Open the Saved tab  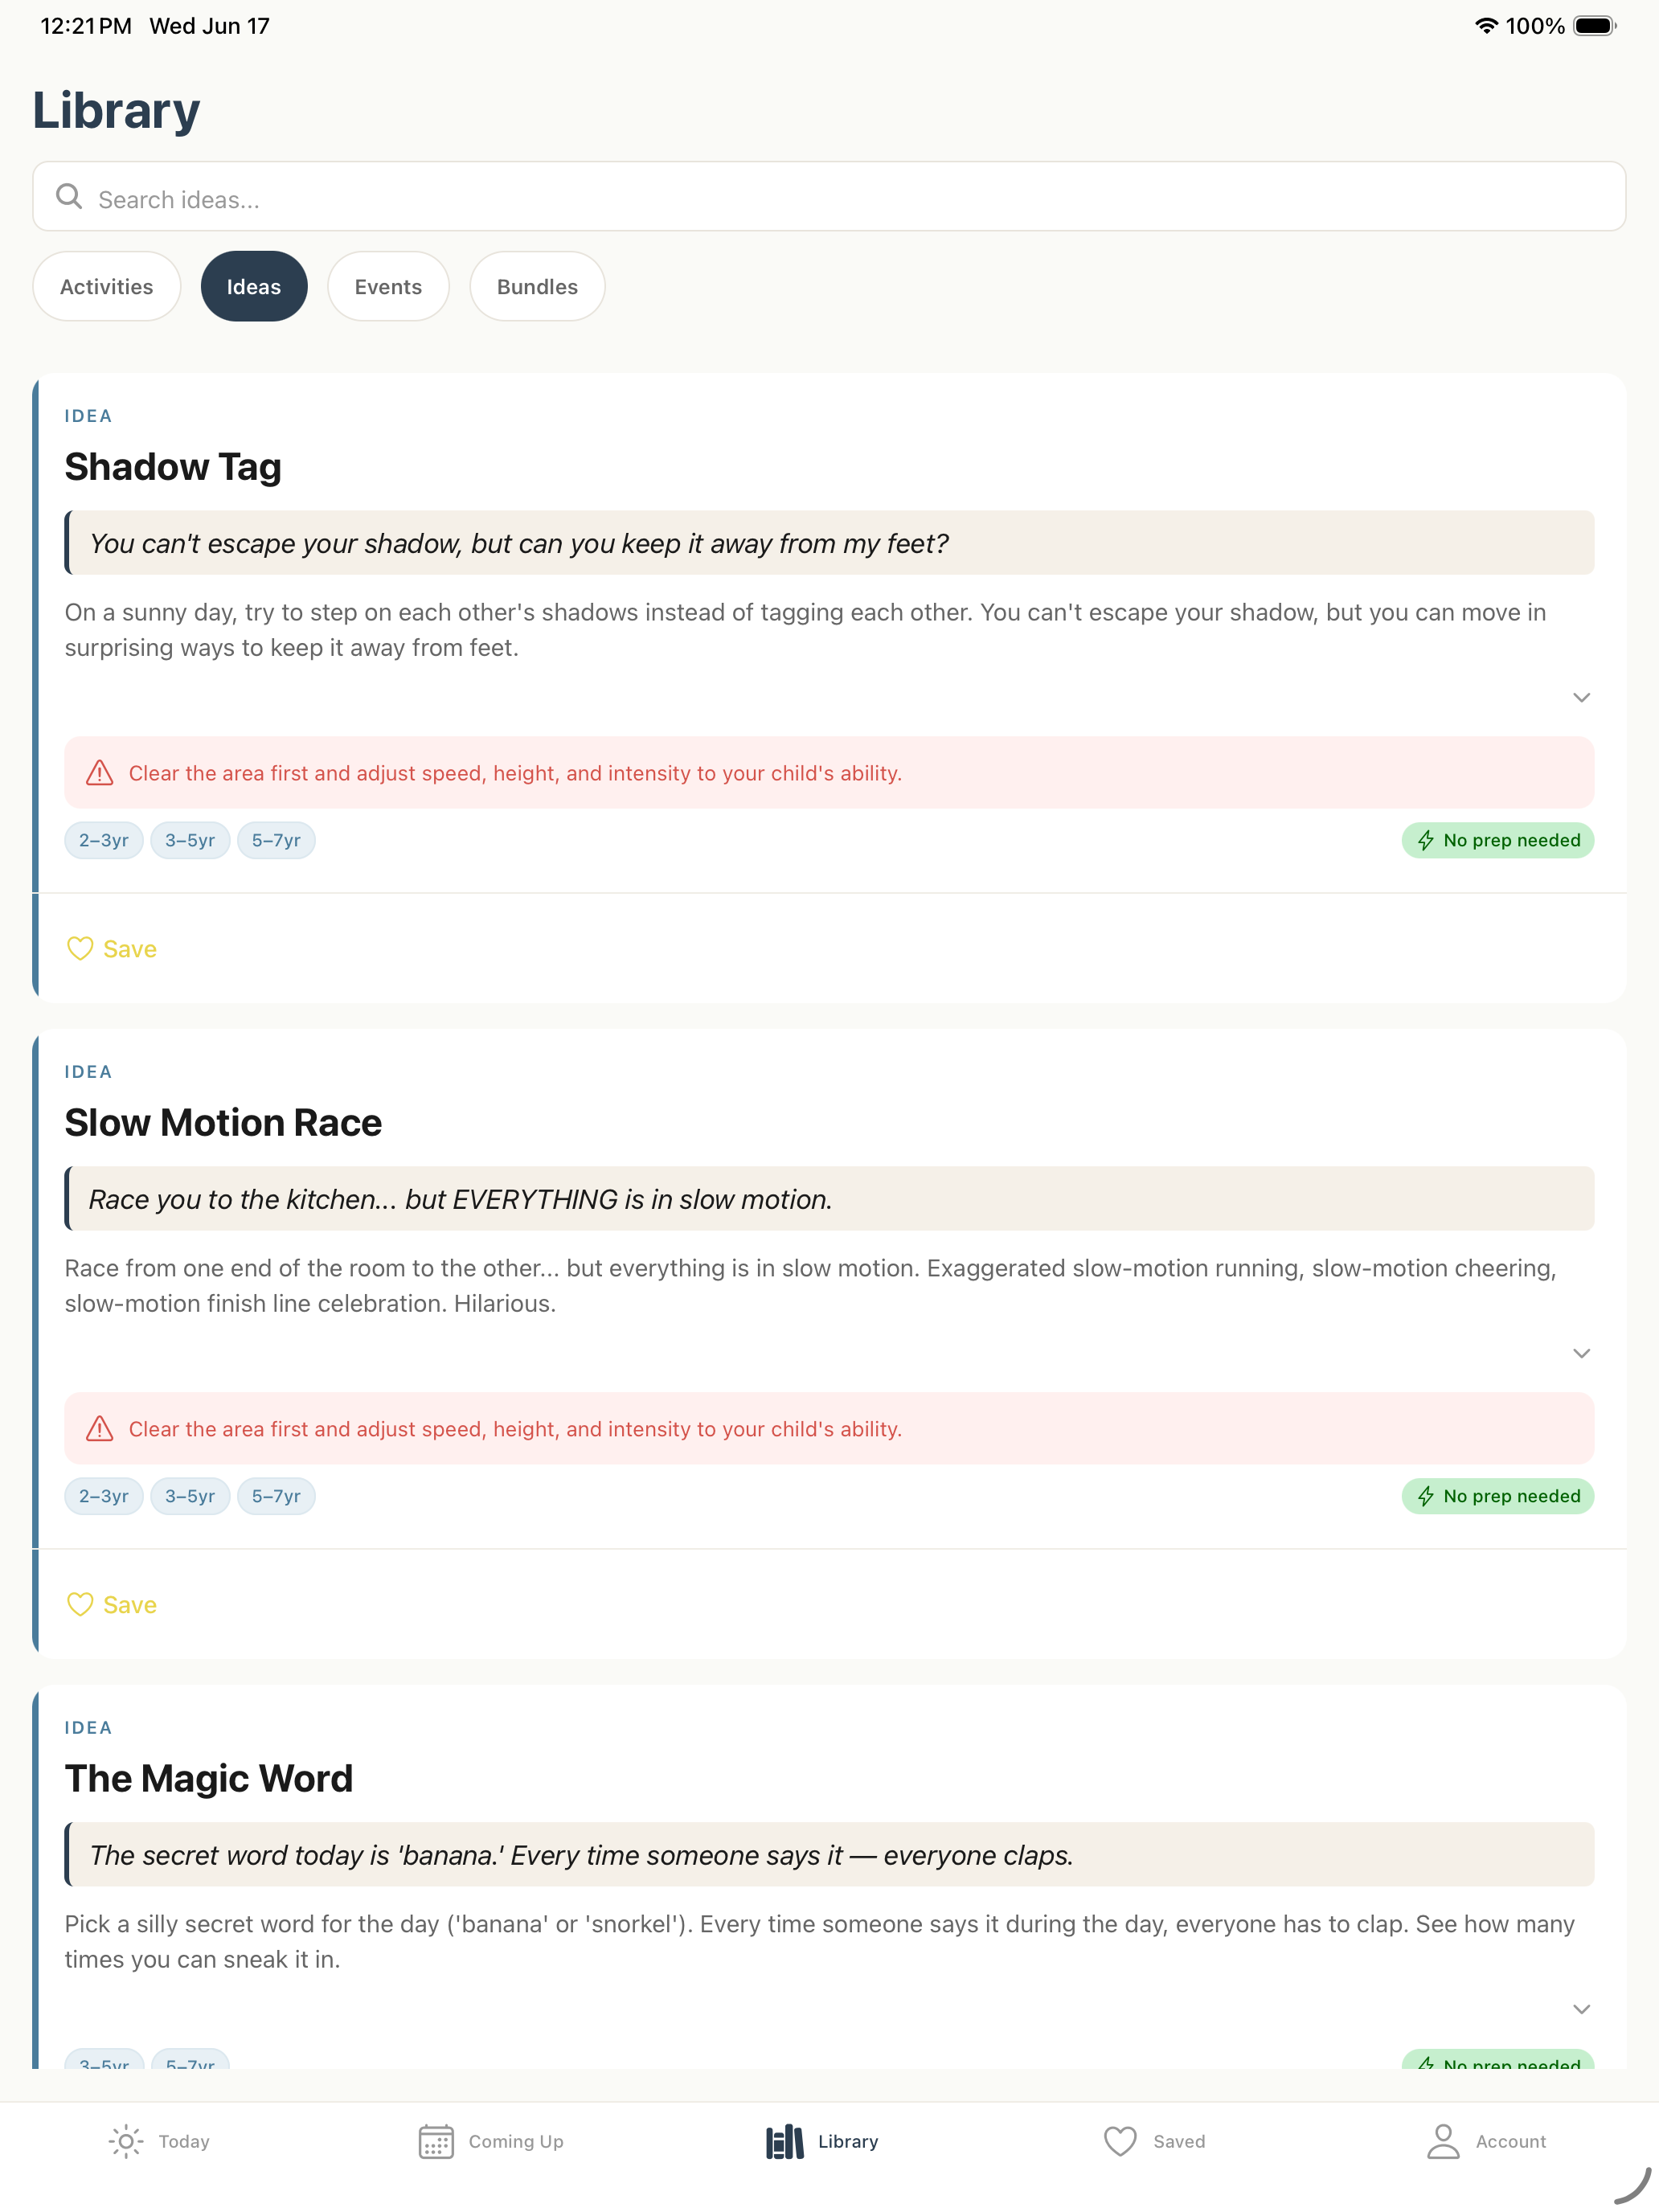(x=1154, y=2142)
